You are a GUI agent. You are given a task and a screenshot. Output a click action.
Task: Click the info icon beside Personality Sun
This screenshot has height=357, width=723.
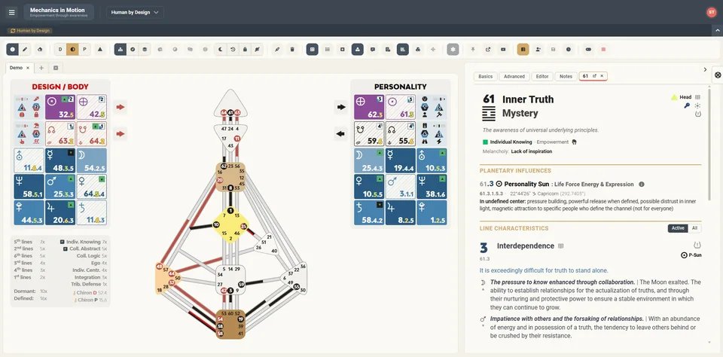tap(641, 185)
